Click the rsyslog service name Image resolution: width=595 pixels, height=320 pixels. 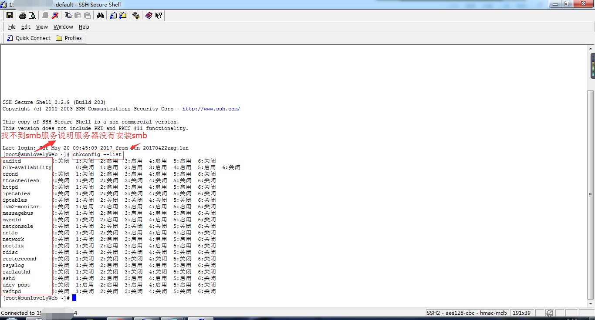coord(14,265)
